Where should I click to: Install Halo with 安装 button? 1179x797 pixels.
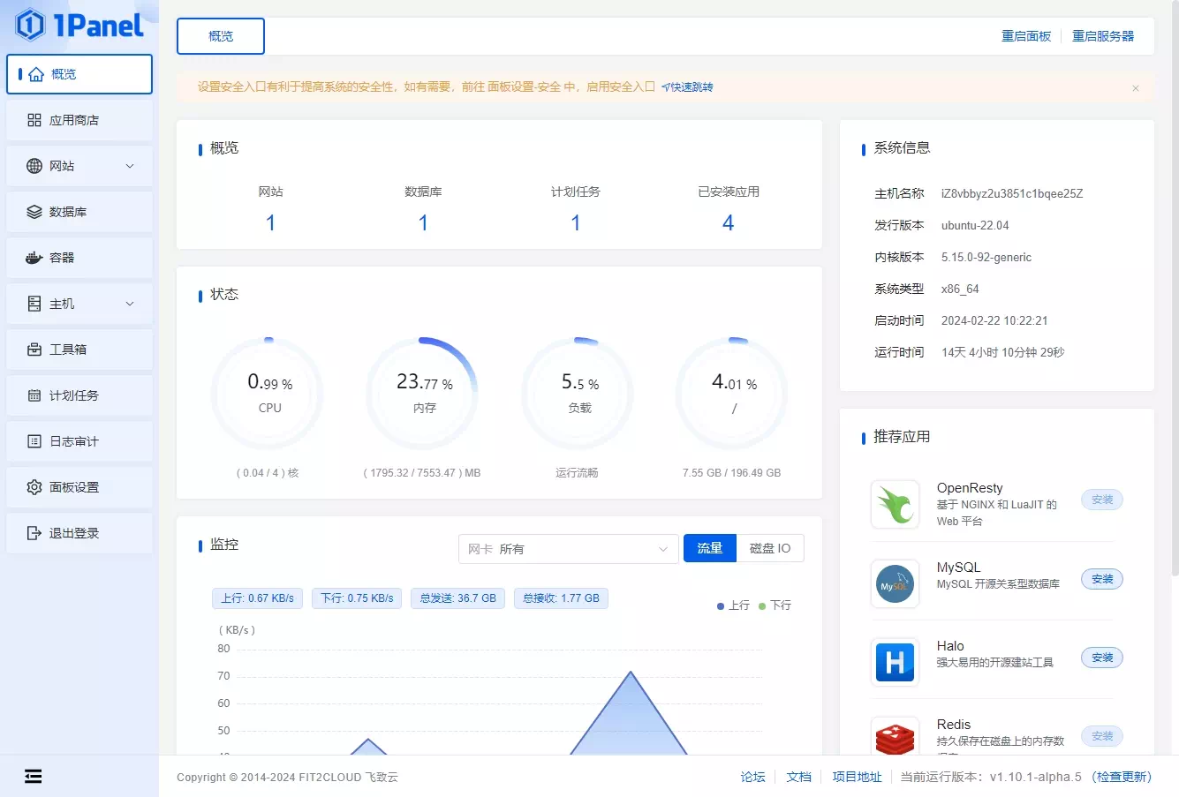pos(1102,658)
